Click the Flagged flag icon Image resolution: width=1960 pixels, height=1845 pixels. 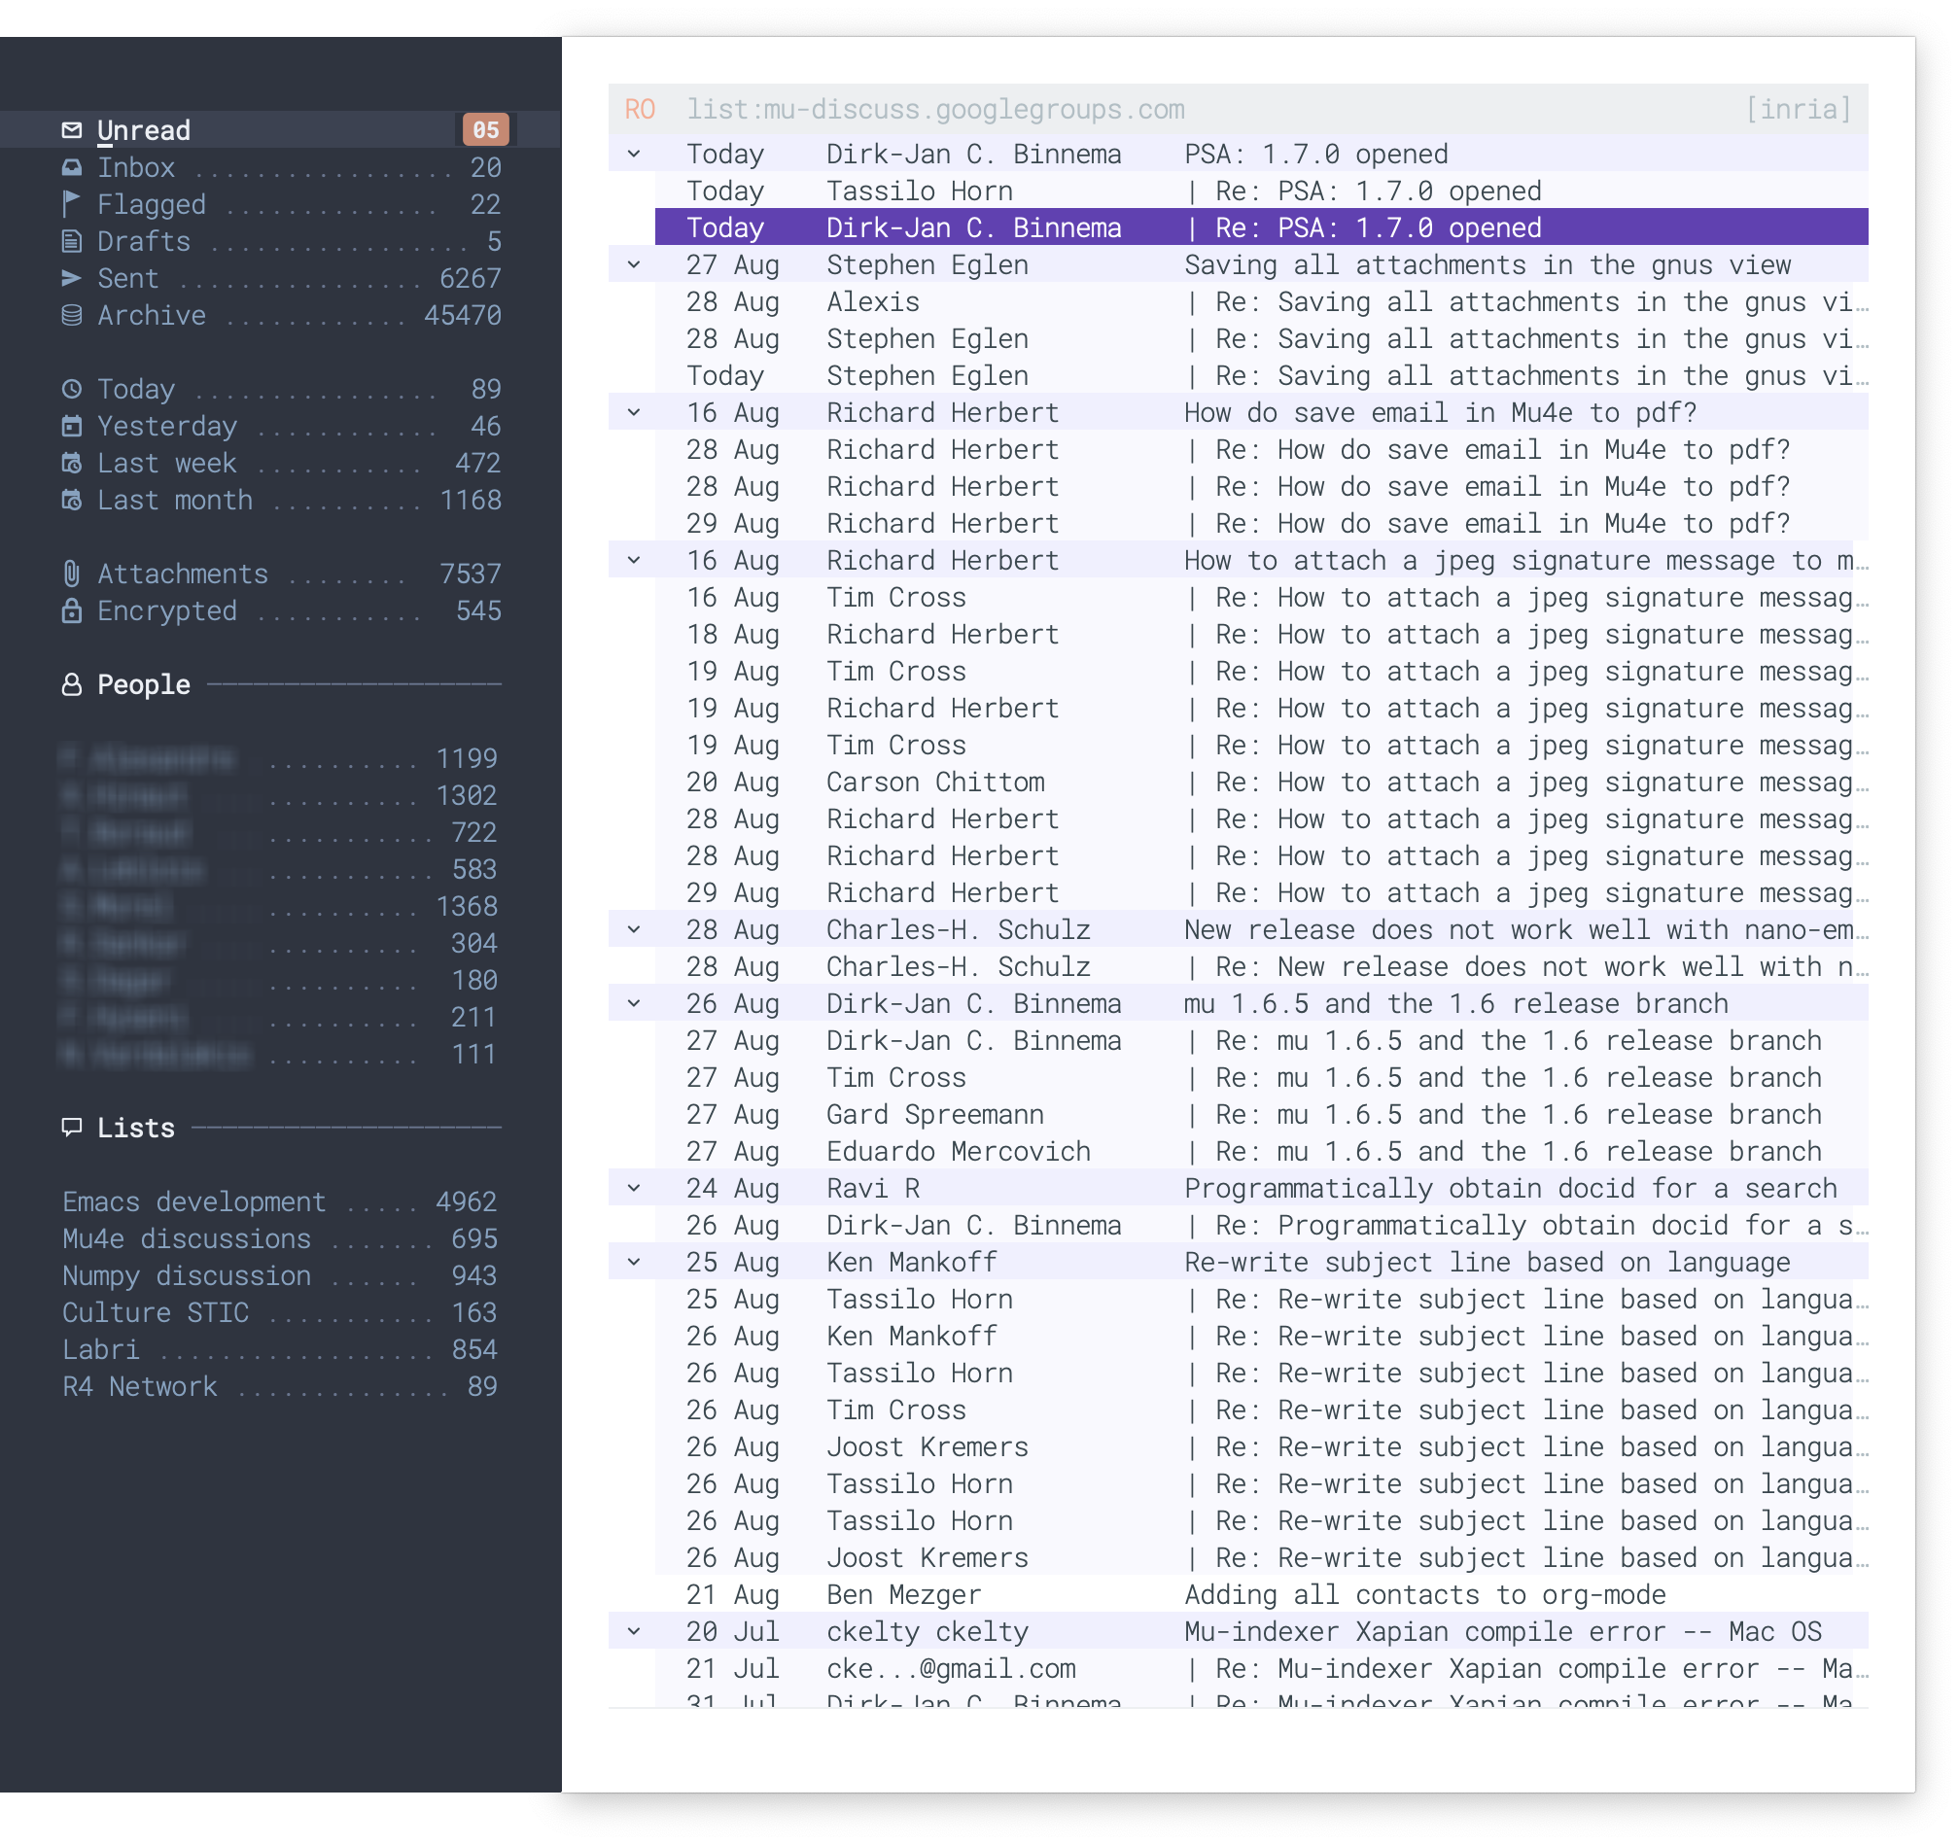(71, 204)
